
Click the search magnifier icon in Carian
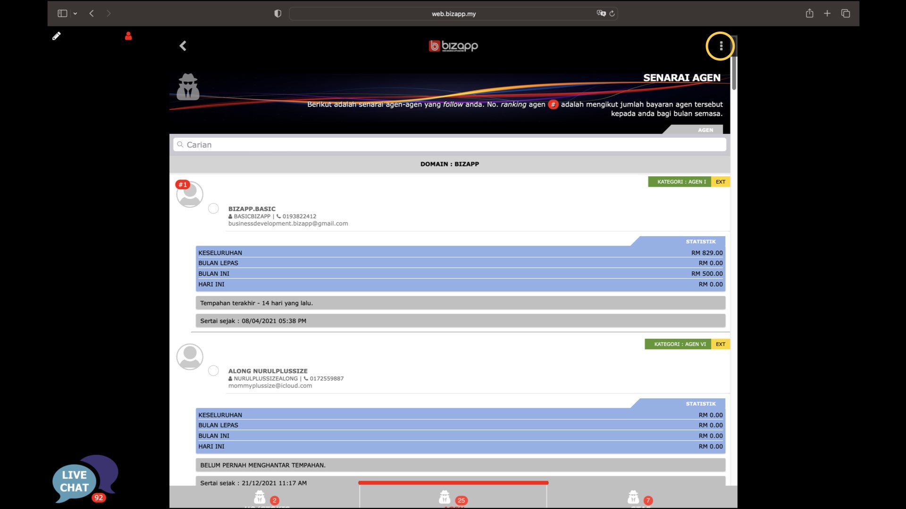click(180, 145)
